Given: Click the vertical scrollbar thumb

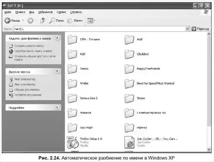Looking at the screenshot, I should pos(209,81).
